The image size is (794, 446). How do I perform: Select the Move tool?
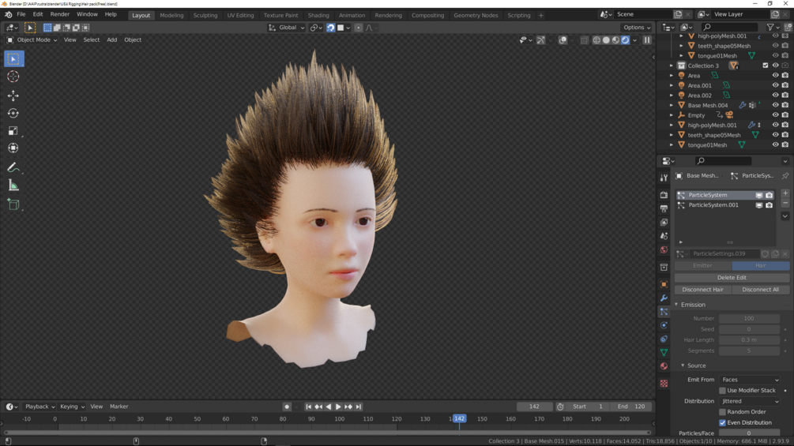[13, 96]
